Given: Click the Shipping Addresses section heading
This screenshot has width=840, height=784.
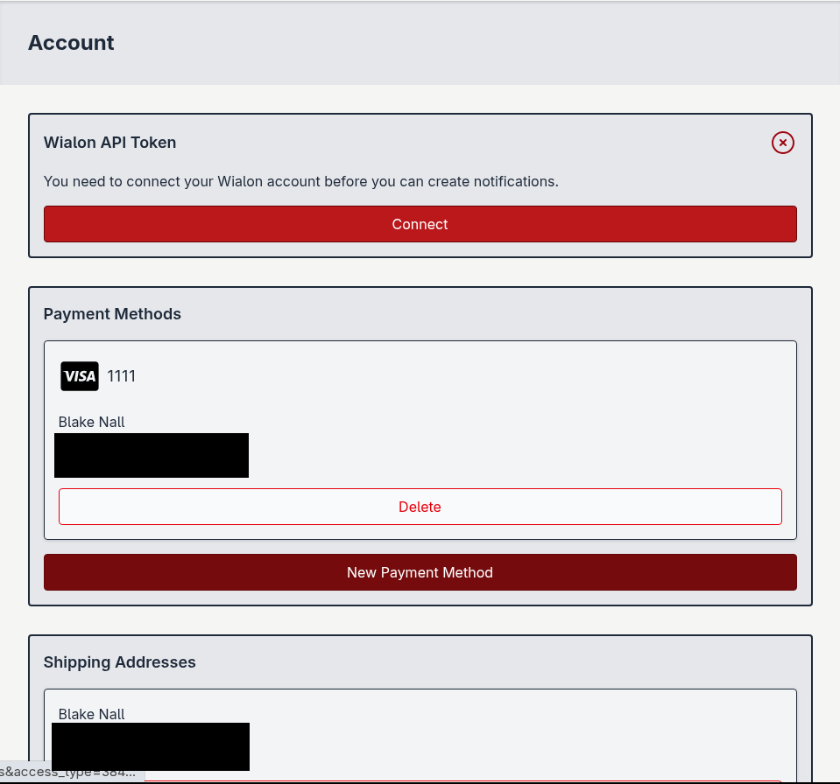Looking at the screenshot, I should pos(119,662).
